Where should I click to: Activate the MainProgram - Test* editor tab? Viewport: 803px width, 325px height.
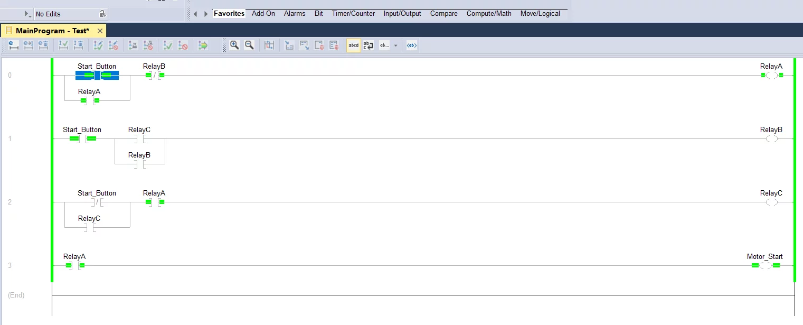[52, 31]
